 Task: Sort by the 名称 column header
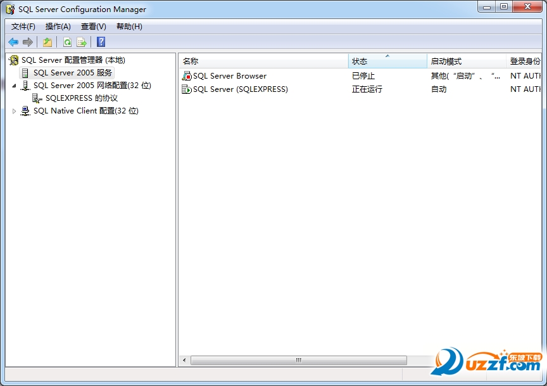(x=263, y=61)
